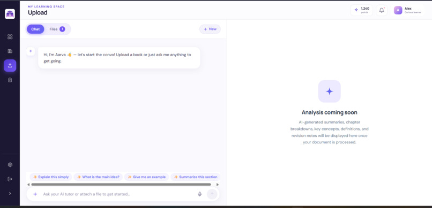Switch to the Files tab
Viewport: 432px width, 208px height.
pyautogui.click(x=57, y=29)
